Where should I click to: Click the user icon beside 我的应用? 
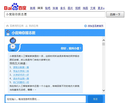coord(27,26)
